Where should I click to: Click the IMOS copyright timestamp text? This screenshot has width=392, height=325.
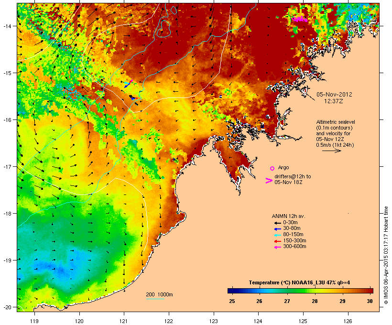(x=386, y=255)
